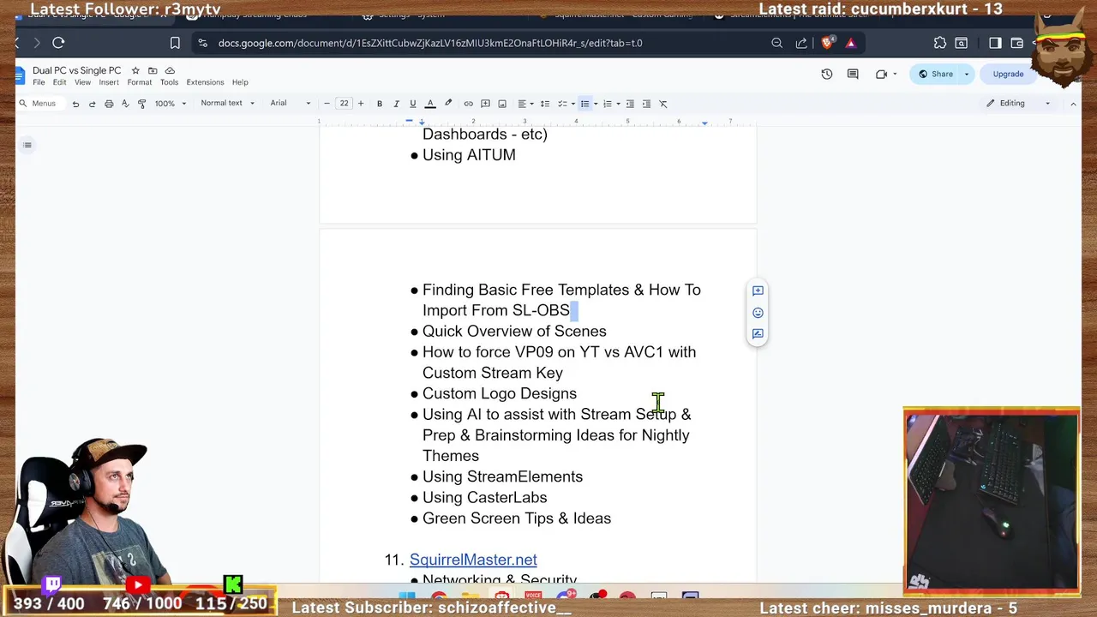
Task: Click the clear formatting icon
Action: [663, 104]
